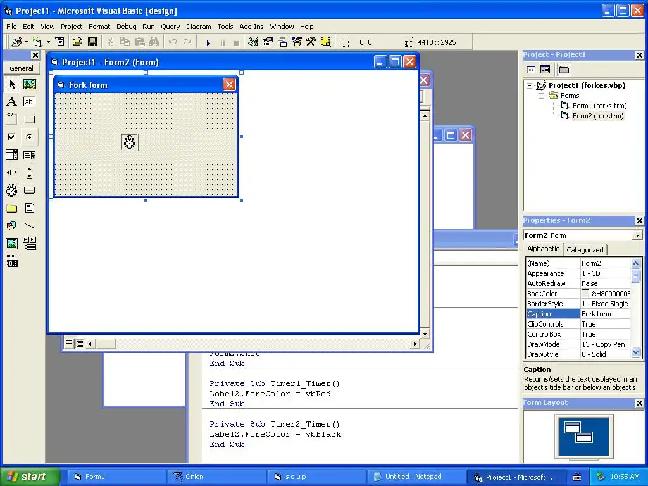
Task: Toggle Folders view in Project panel
Action: coord(564,70)
